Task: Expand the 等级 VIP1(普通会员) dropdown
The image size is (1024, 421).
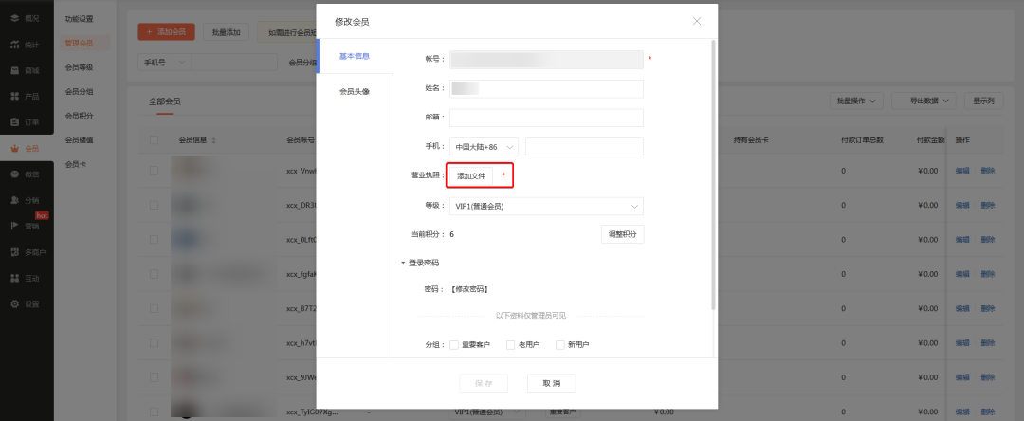Action: pos(546,206)
